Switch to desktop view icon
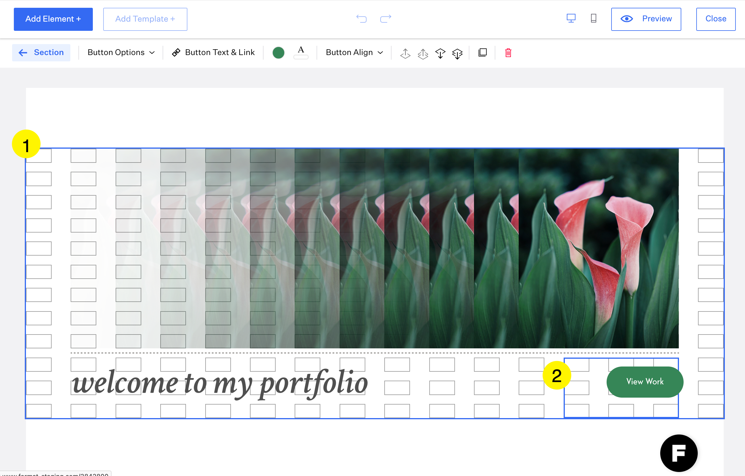This screenshot has width=745, height=476. [x=571, y=18]
